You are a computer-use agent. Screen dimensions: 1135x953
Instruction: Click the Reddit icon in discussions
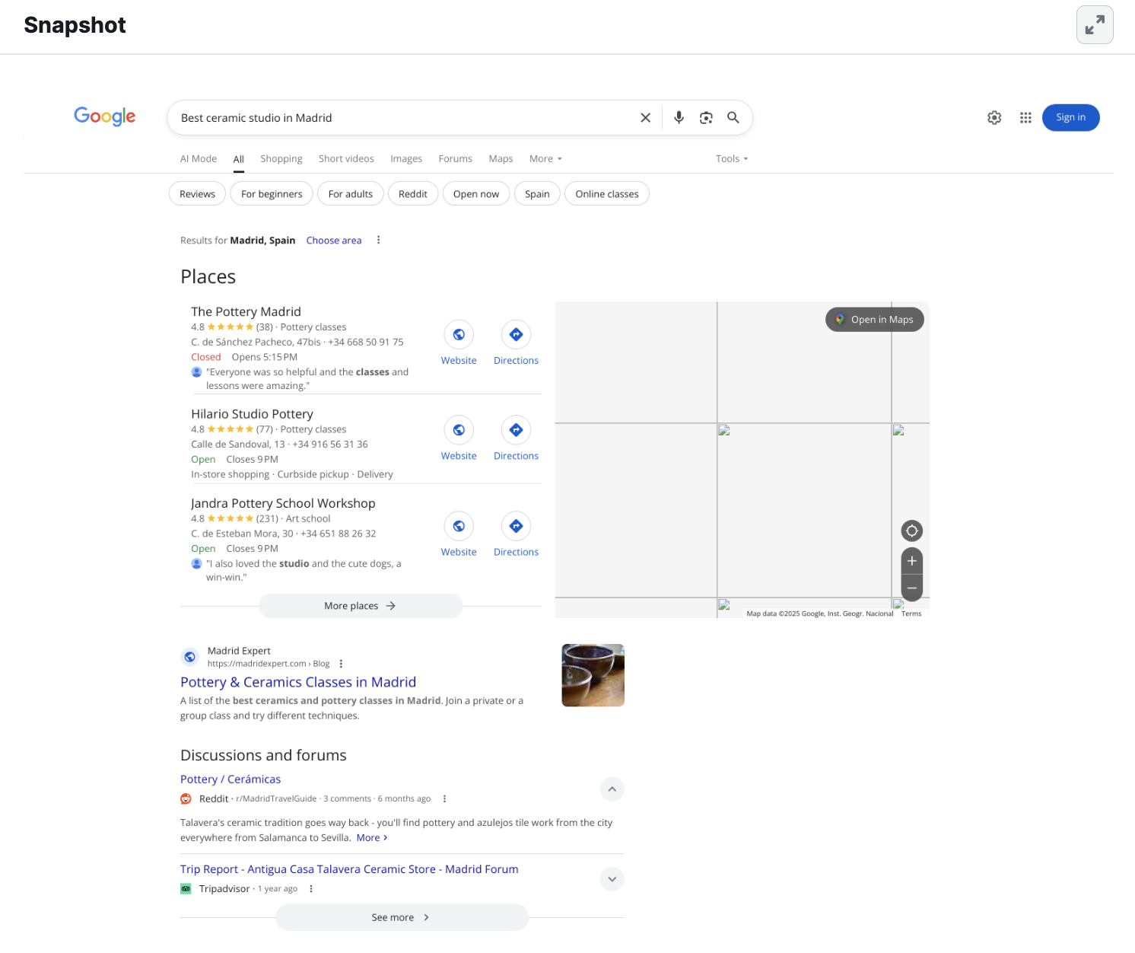186,799
